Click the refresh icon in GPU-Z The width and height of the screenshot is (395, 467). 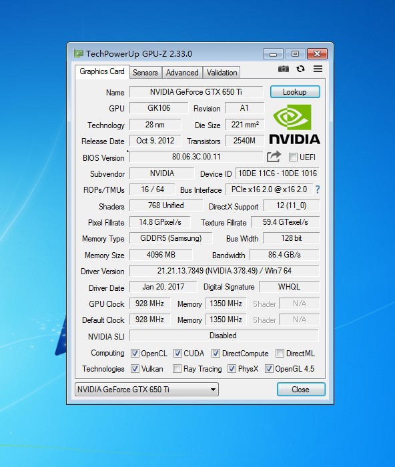(300, 69)
